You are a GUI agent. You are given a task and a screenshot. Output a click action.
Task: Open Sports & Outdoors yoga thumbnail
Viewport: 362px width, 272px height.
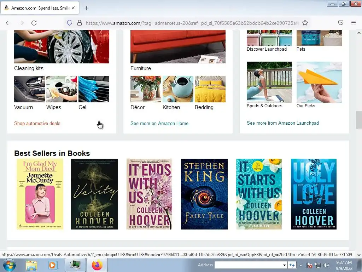pyautogui.click(x=269, y=82)
